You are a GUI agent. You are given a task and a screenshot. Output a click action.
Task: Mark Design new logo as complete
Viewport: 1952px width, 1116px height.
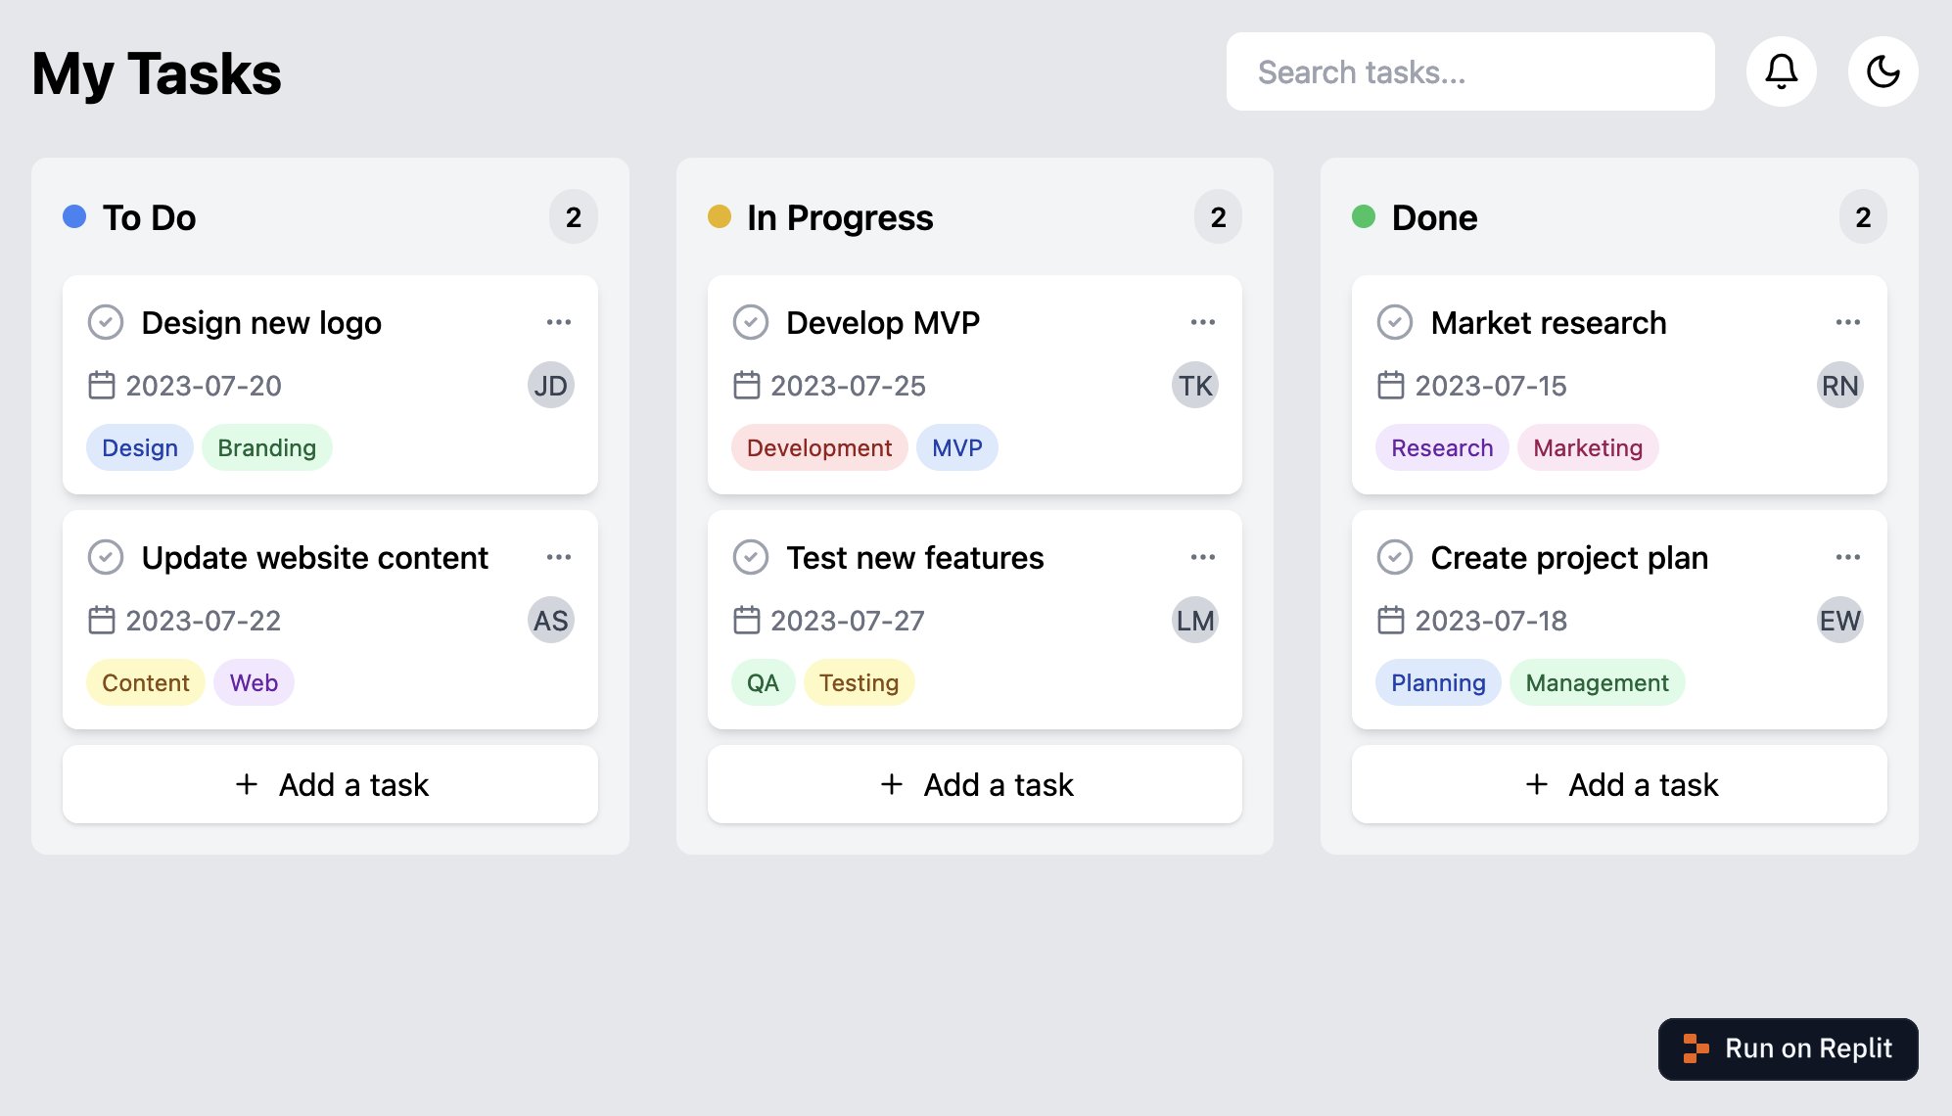tap(106, 322)
